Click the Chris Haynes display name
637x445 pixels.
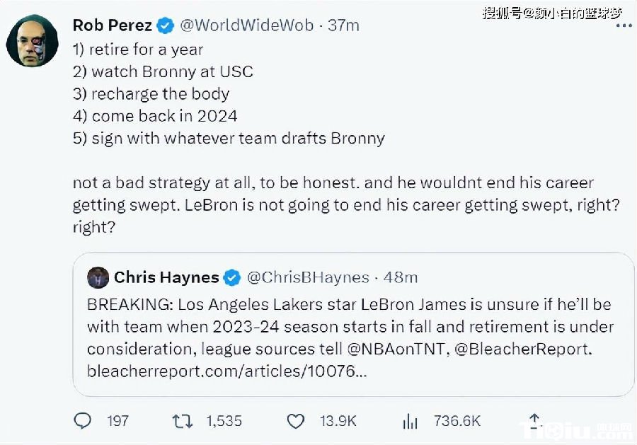tap(166, 277)
